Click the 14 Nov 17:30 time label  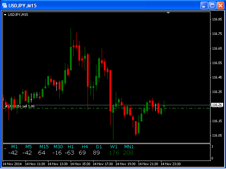click(103, 164)
